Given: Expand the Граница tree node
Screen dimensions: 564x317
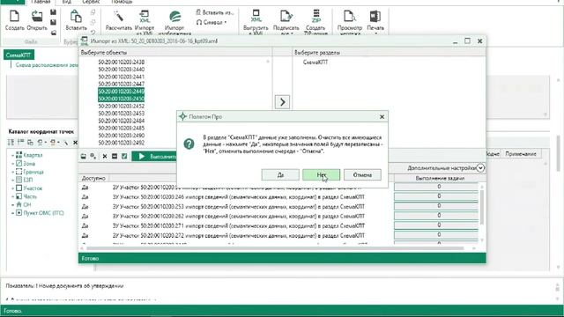Looking at the screenshot, I should coord(12,172).
